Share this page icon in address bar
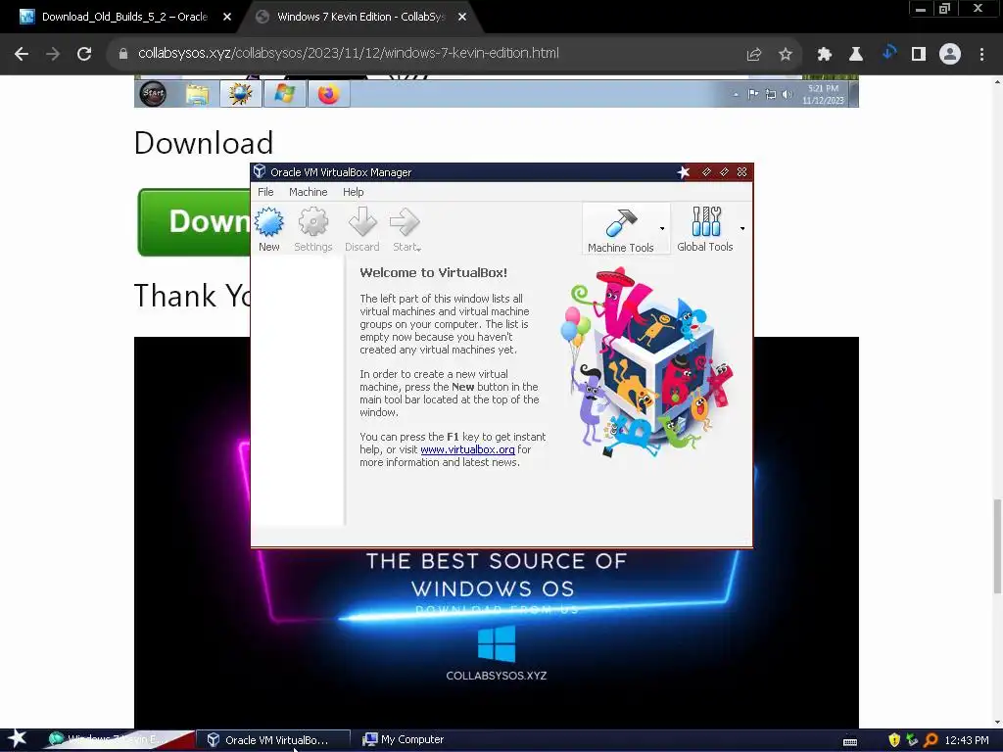Screen dimensions: 1003x752 click(754, 55)
